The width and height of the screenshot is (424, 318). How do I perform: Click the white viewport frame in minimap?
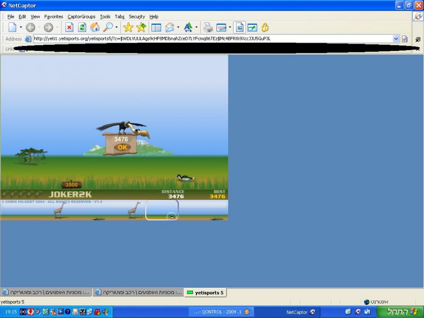162,210
